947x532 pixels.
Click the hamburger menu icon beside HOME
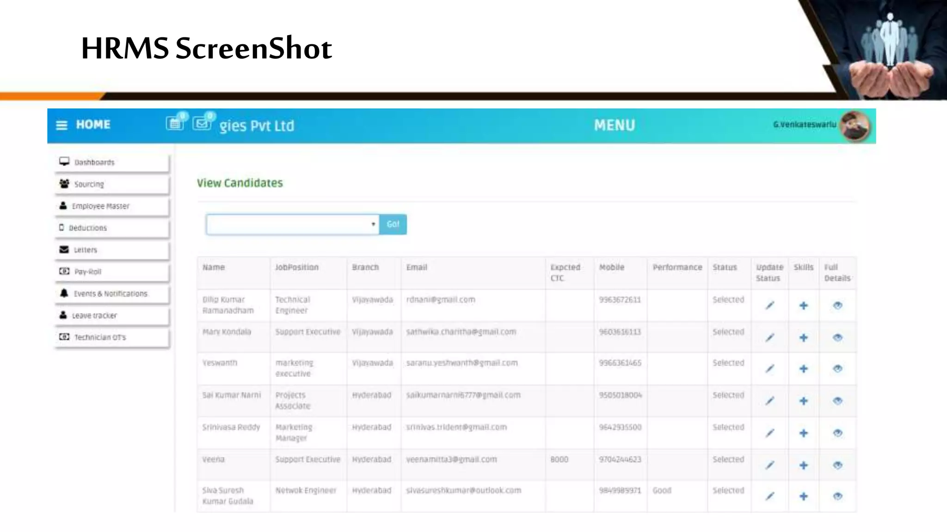point(61,125)
